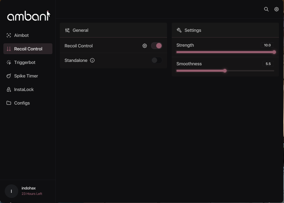This screenshot has width=284, height=203.
Task: Enable the Standalone toggle
Action: click(157, 60)
